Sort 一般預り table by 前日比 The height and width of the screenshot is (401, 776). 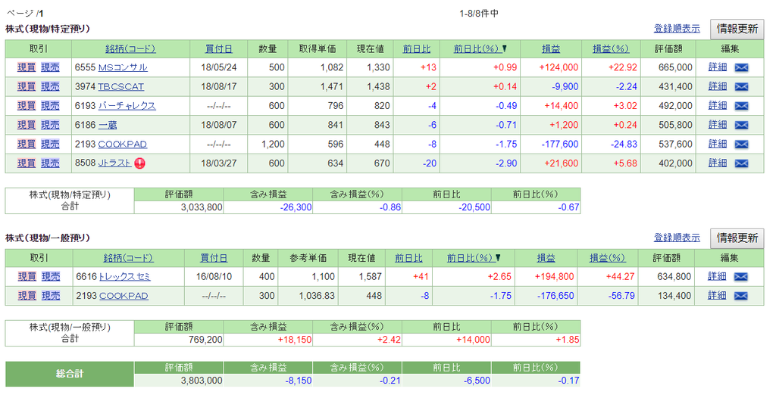pyautogui.click(x=408, y=258)
